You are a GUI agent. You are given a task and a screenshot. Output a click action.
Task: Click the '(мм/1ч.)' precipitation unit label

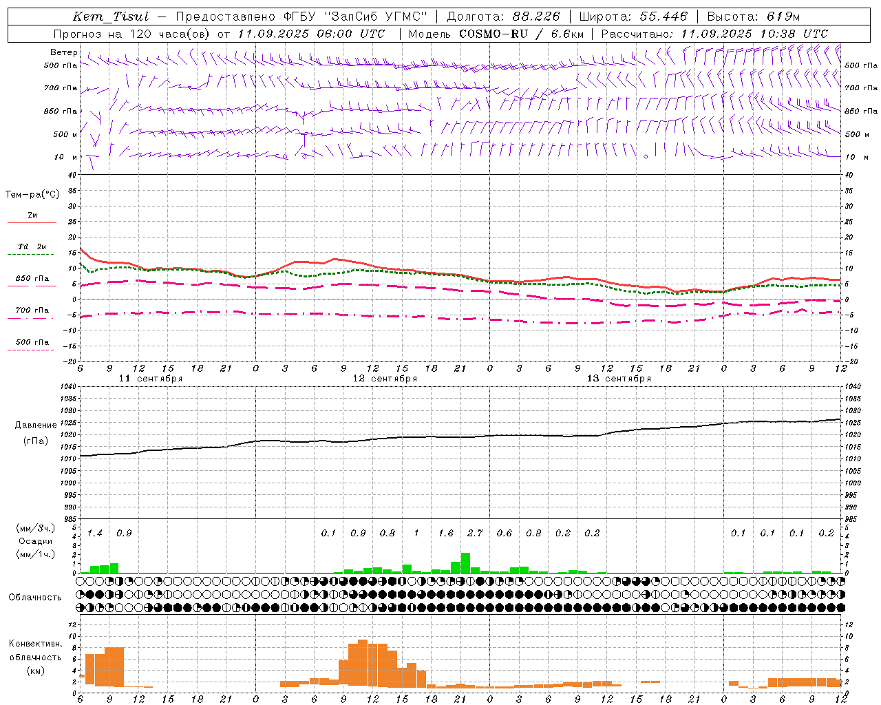(x=35, y=554)
